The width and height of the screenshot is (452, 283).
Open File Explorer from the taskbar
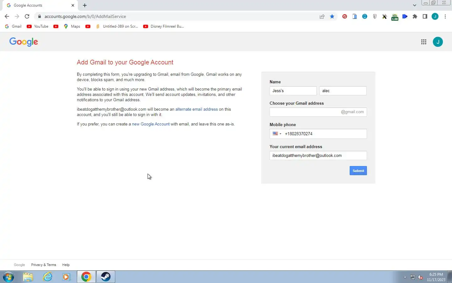tap(28, 277)
